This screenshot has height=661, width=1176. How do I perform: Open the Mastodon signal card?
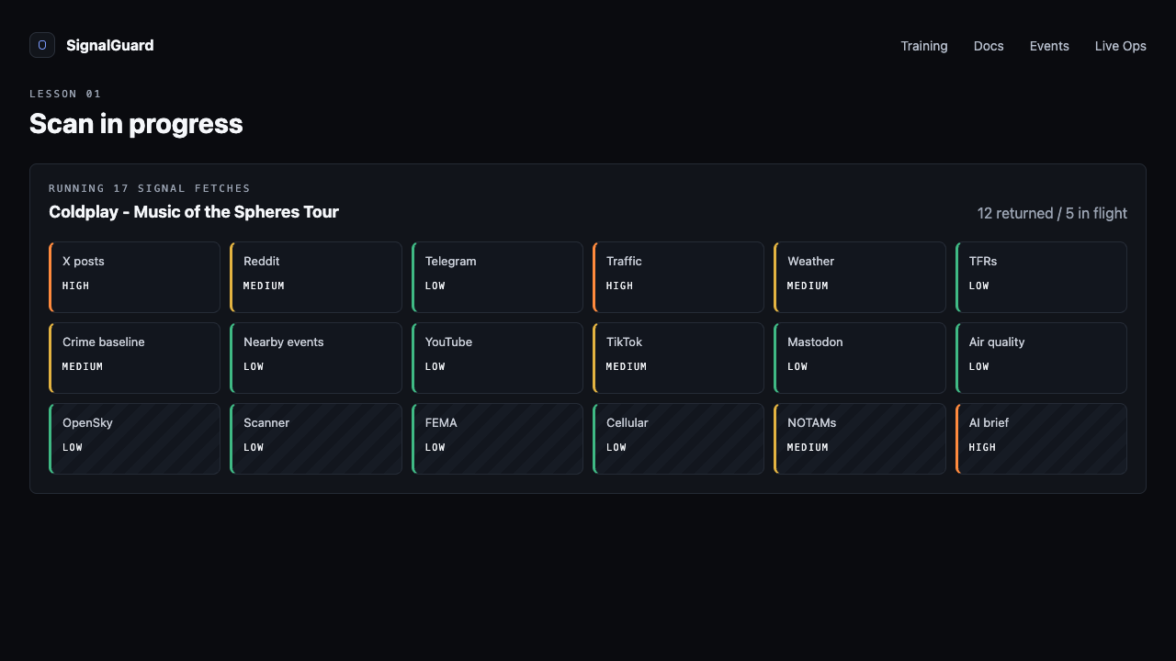coord(860,358)
